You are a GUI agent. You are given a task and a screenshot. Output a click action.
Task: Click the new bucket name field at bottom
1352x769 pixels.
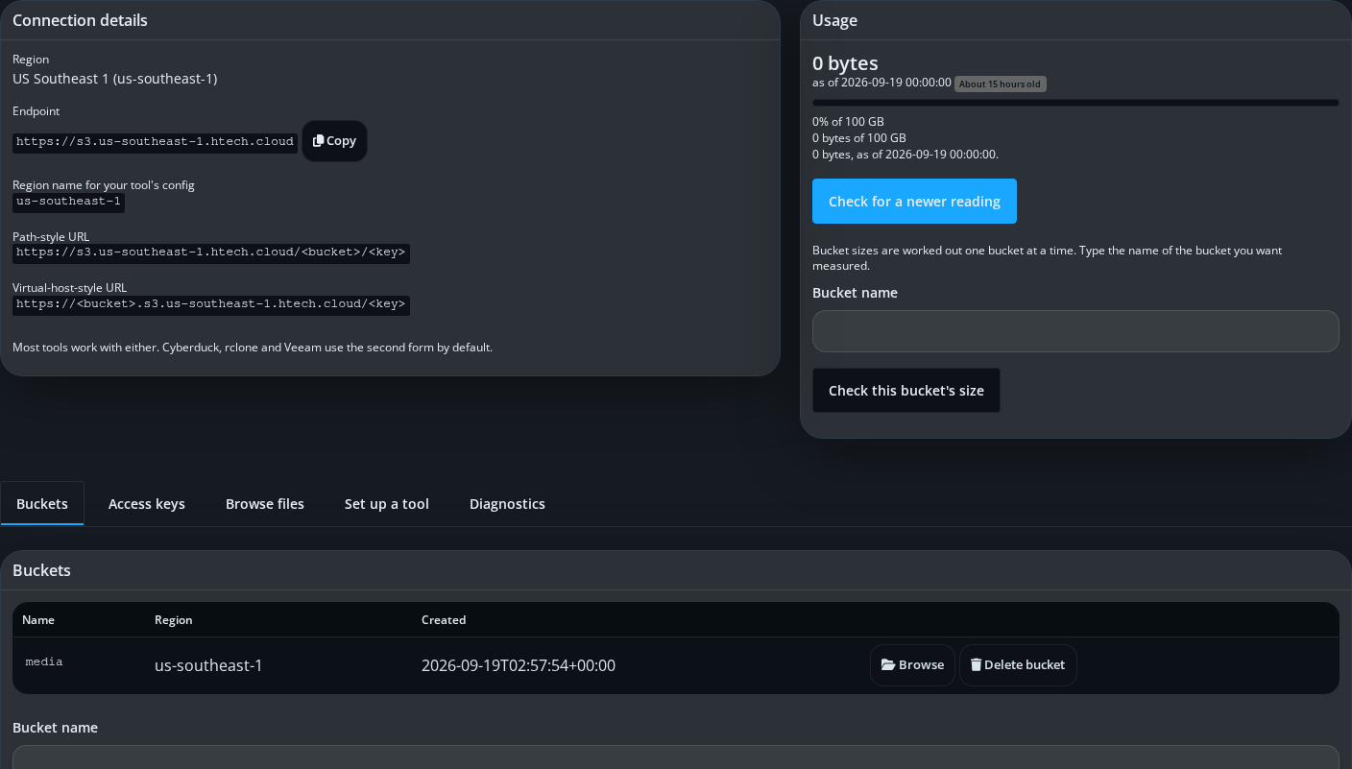tap(676, 757)
